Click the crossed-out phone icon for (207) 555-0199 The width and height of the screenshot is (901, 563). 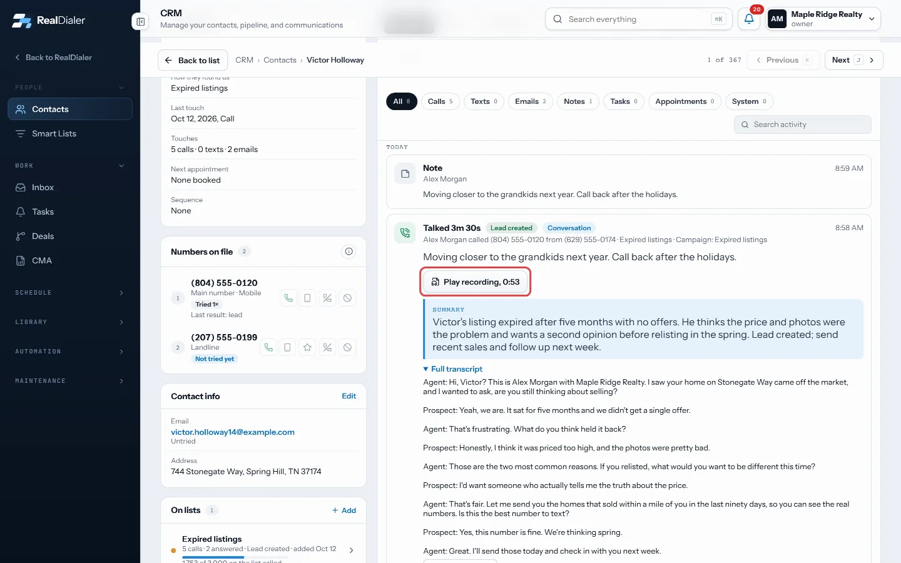[327, 347]
